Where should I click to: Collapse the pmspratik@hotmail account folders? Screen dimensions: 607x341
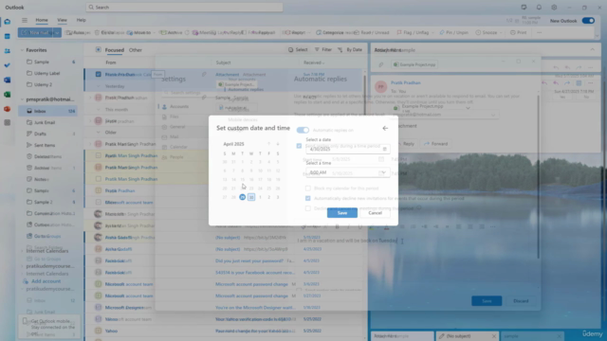pos(22,99)
